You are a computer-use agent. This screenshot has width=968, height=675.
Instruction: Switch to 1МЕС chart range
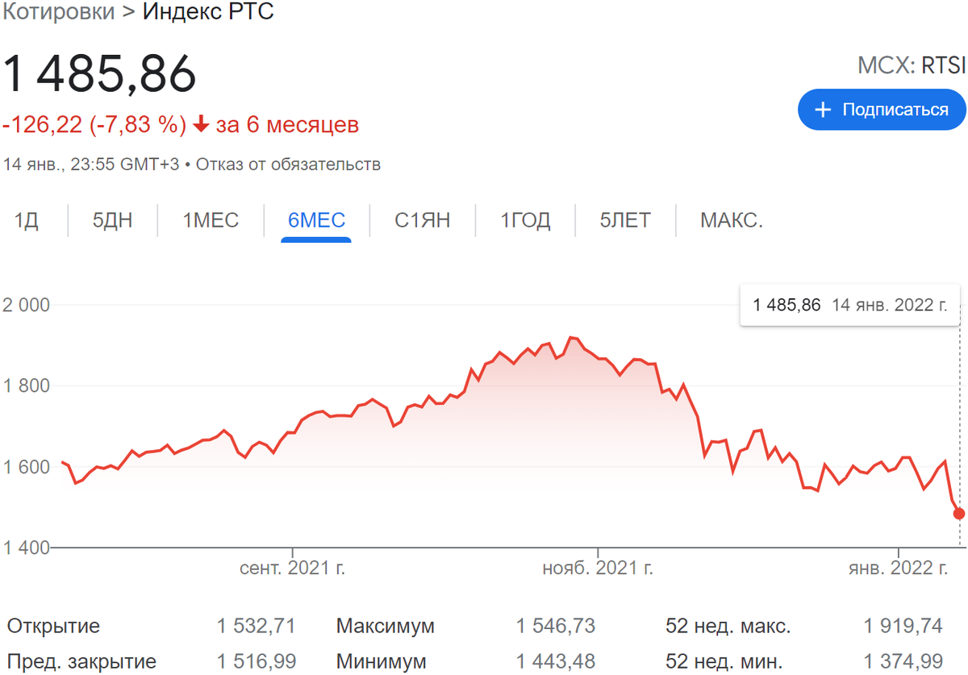click(211, 220)
